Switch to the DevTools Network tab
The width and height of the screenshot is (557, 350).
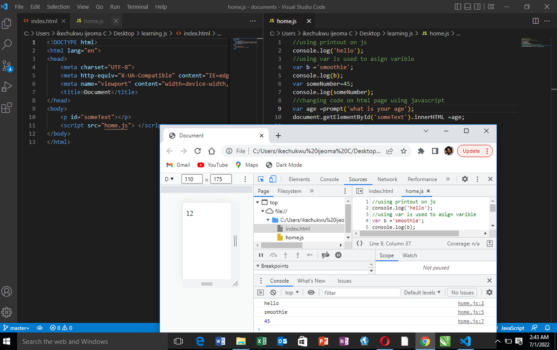point(387,179)
